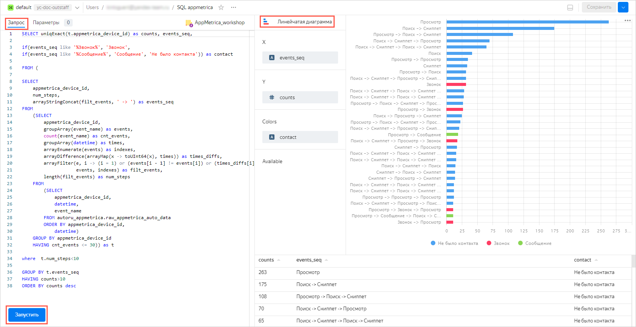Click the bar chart icon for Линейчатая диаграмма

[266, 22]
